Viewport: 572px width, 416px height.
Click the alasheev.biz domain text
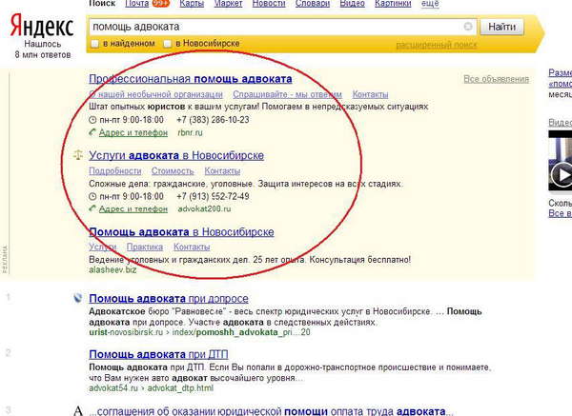tap(112, 270)
